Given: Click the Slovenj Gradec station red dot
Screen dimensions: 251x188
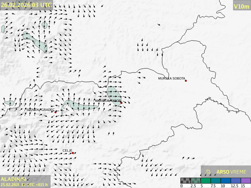Looking at the screenshot, I should point(56,112).
